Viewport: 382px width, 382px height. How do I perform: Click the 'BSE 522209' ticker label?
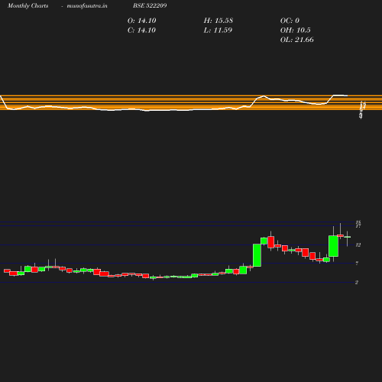coord(150,5)
